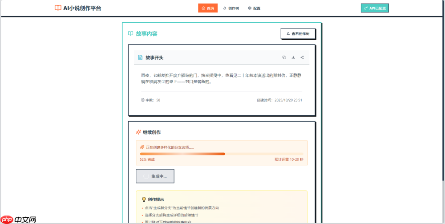The width and height of the screenshot is (445, 224).
Task: Click the sparkle icon beside 继续创作
Action: (138, 132)
